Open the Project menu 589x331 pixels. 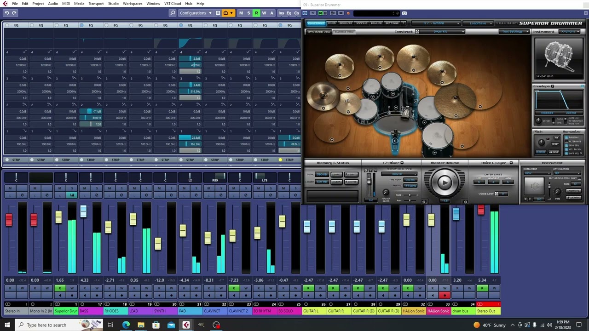38,4
